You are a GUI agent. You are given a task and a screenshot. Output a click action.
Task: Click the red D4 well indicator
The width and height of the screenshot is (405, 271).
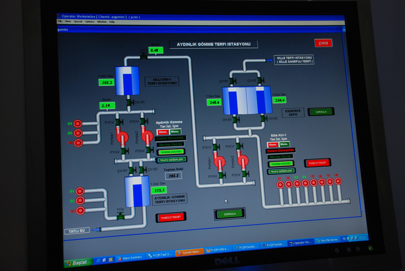[x=78, y=124]
